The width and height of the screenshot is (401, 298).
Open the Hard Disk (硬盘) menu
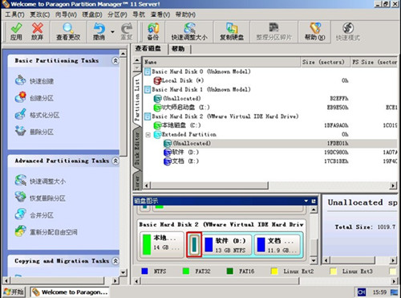coord(92,14)
